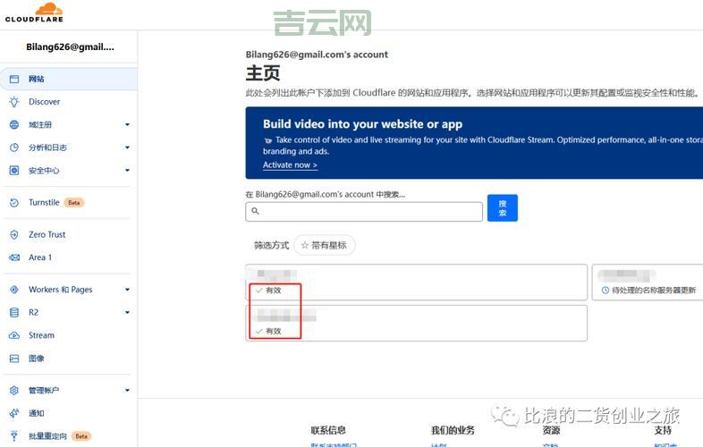Image resolution: width=703 pixels, height=447 pixels.
Task: Click the 域注册 globe icon
Action: click(14, 124)
